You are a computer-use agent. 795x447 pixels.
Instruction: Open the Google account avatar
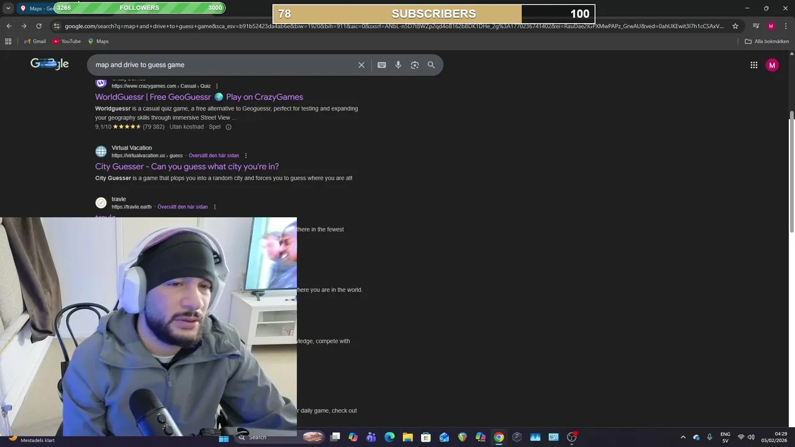pos(772,65)
